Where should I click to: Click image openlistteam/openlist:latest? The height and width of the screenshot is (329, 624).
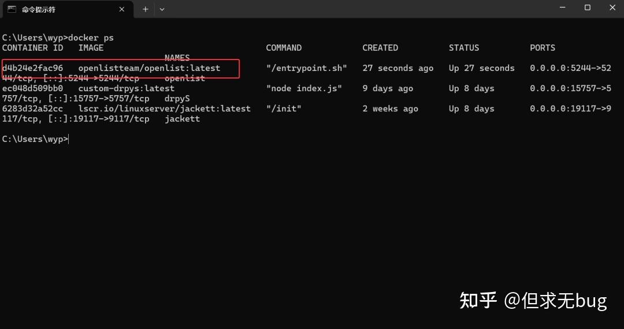tap(149, 68)
